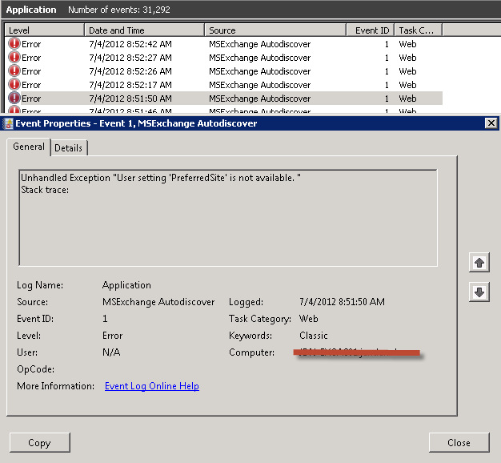Click the Close button
This screenshot has width=501, height=463.
pyautogui.click(x=459, y=443)
